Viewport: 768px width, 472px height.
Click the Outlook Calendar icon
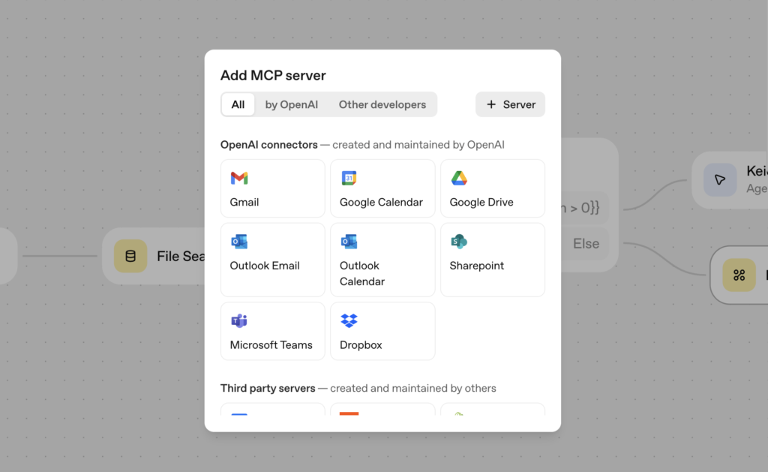click(349, 242)
